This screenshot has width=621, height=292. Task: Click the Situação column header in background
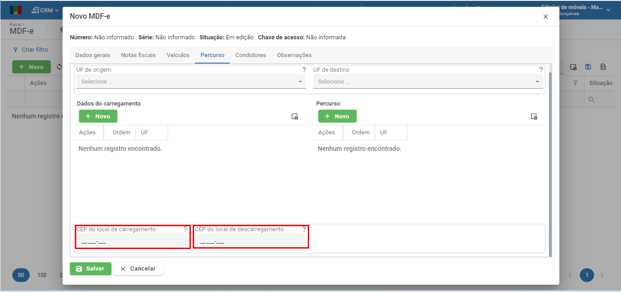(x=600, y=83)
